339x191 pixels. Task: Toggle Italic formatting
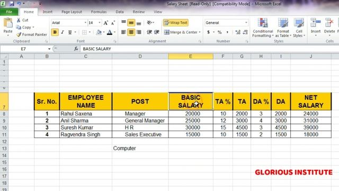[63, 32]
